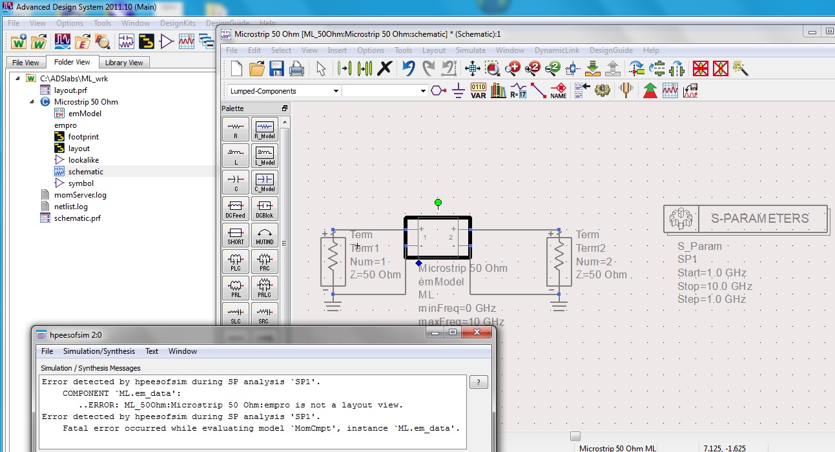Click the question mark help button
The height and width of the screenshot is (452, 835).
478,382
